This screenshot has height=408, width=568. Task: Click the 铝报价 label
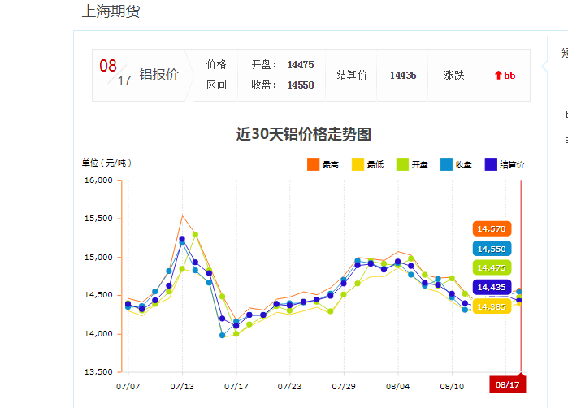[x=159, y=75]
